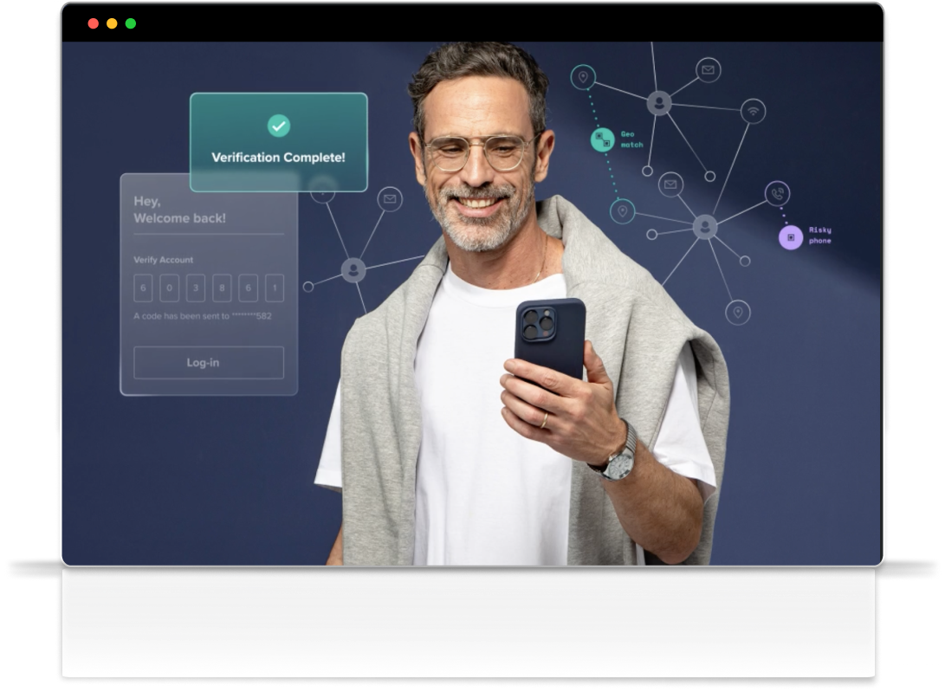Select the purple Risky phone icon

click(790, 236)
